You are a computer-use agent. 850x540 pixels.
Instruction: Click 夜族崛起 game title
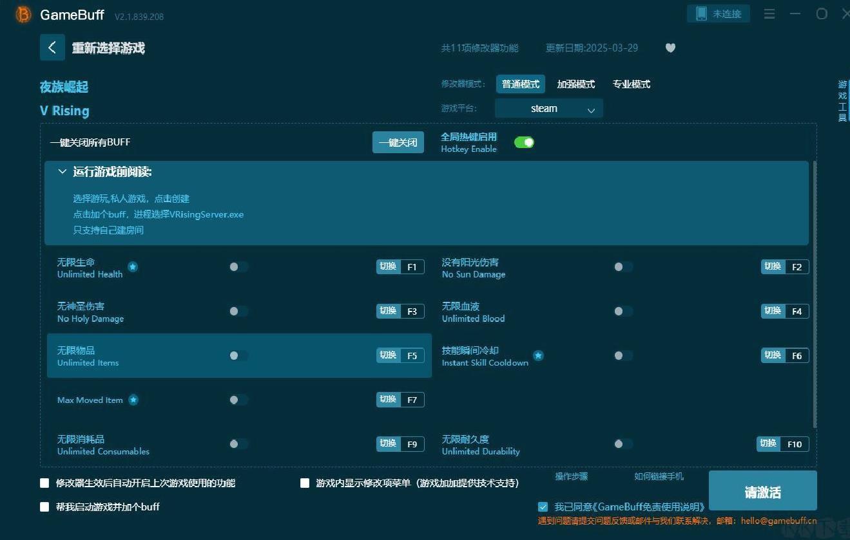pos(64,87)
